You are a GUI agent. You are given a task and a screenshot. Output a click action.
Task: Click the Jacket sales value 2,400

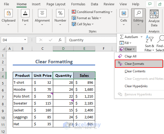point(84,110)
